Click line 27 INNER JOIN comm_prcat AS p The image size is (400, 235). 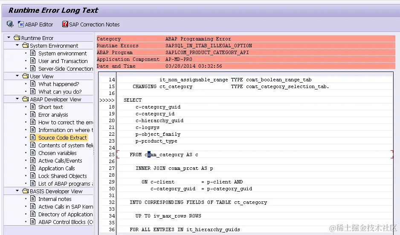pyautogui.click(x=174, y=168)
